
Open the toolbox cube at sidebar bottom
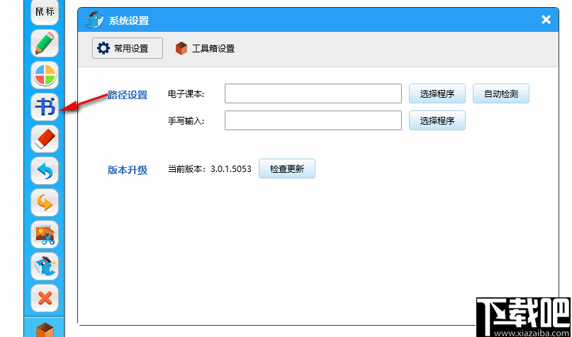[x=45, y=329]
